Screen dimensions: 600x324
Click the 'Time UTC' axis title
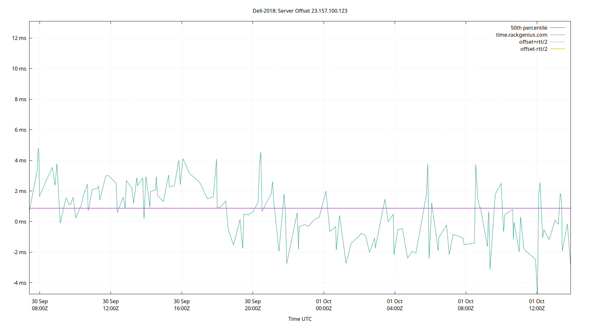pos(300,319)
